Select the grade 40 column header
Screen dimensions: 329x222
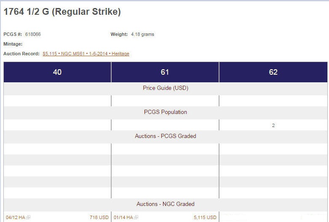tap(57, 72)
